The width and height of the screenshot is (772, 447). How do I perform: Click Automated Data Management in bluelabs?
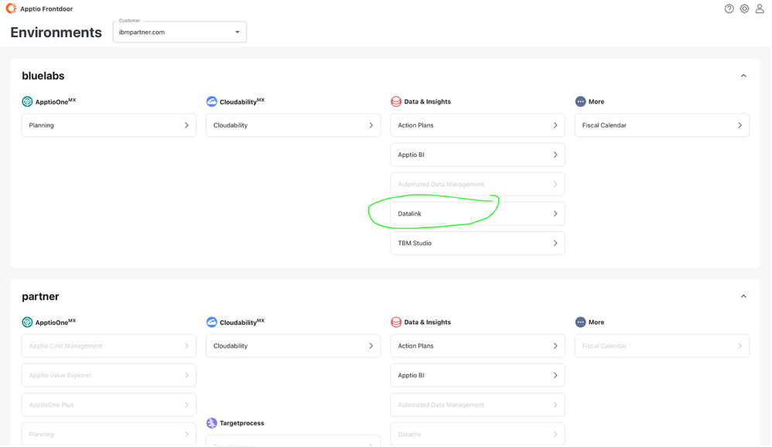pos(477,184)
